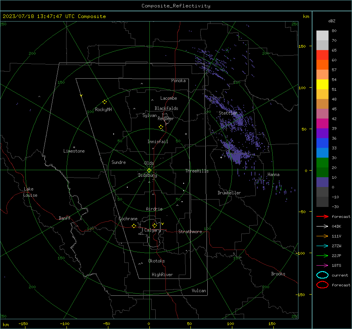The height and width of the screenshot is (329, 352).
Task: Click the Brooks town label
Action: click(x=278, y=274)
